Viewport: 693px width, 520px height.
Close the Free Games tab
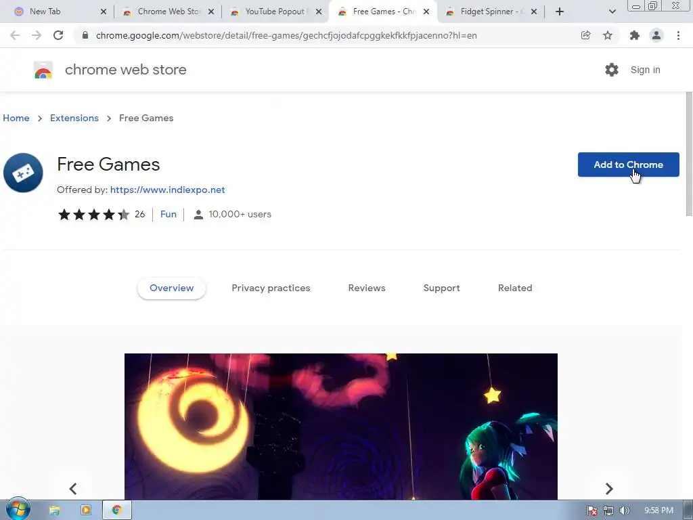[x=426, y=12]
